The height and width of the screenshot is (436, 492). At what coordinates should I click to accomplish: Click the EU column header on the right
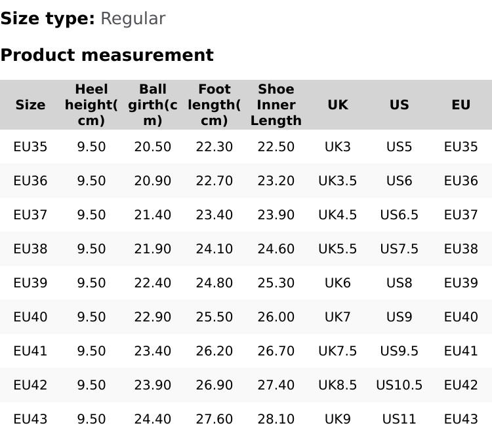click(461, 105)
